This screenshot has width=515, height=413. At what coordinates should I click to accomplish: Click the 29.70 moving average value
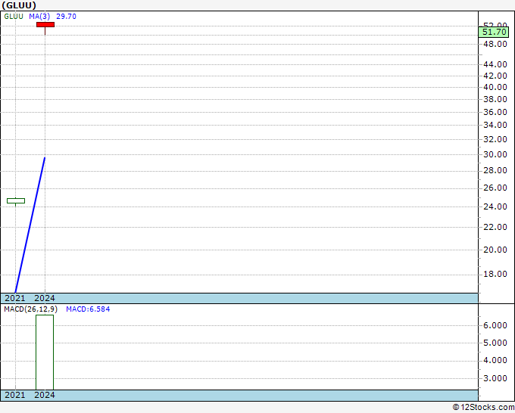coord(66,17)
